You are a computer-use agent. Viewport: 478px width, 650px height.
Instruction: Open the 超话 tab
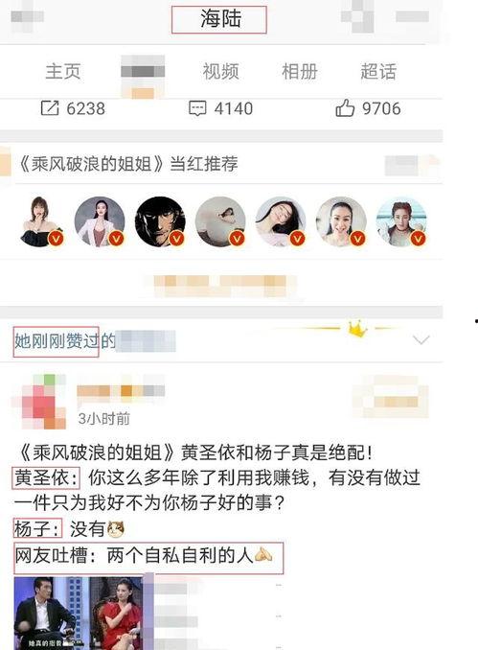tap(378, 71)
